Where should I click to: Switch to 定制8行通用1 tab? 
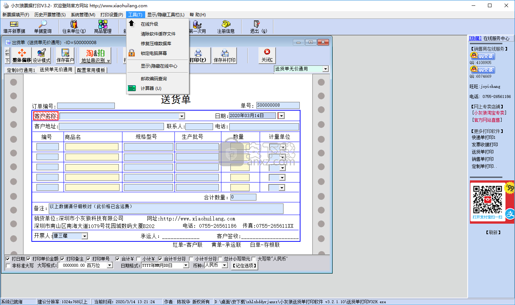pyautogui.click(x=21, y=70)
